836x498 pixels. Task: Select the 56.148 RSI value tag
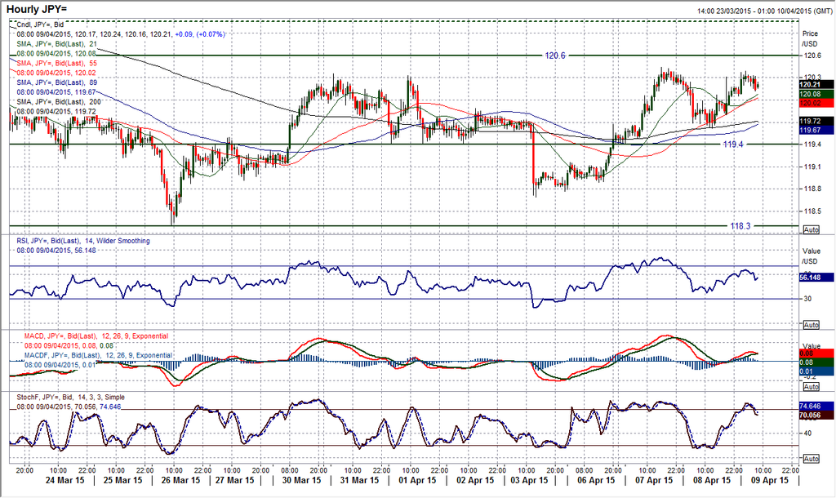pyautogui.click(x=816, y=278)
